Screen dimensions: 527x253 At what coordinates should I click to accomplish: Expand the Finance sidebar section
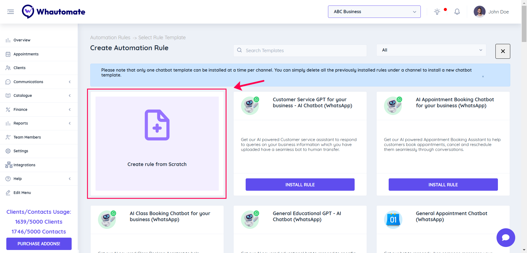pyautogui.click(x=38, y=109)
